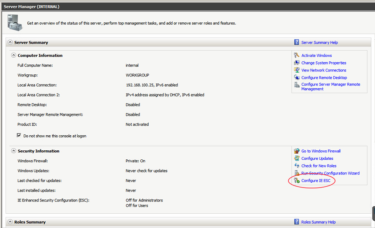Click 'Off for Administrators' ESC value
This screenshot has width=375, height=228.
tap(144, 200)
